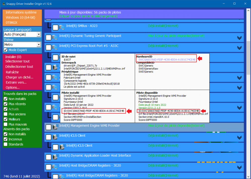Image resolution: width=251 pixels, height=179 pixels.
Task: Click the Intel(R) Dynamic Application Loader Host Interface text
Action: [95, 155]
